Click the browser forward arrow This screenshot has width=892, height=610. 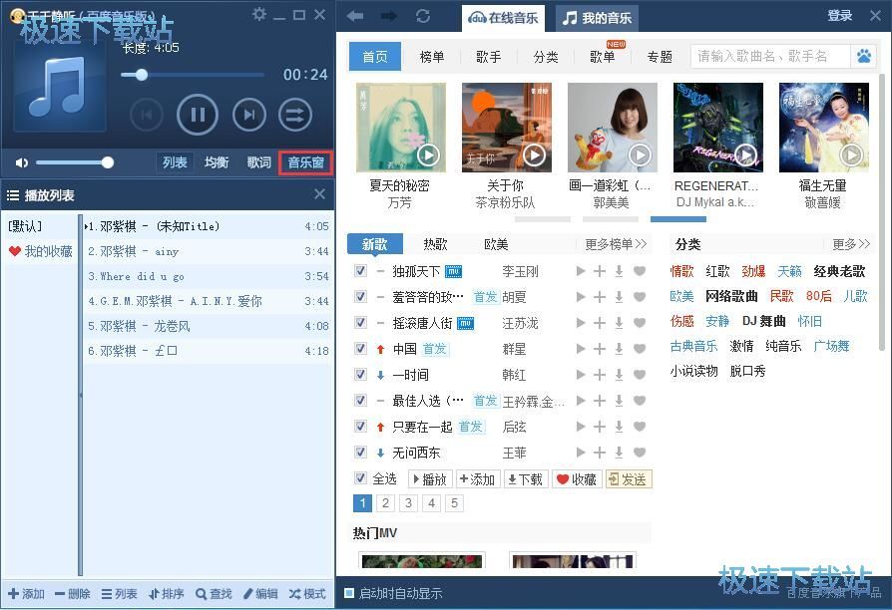[390, 16]
